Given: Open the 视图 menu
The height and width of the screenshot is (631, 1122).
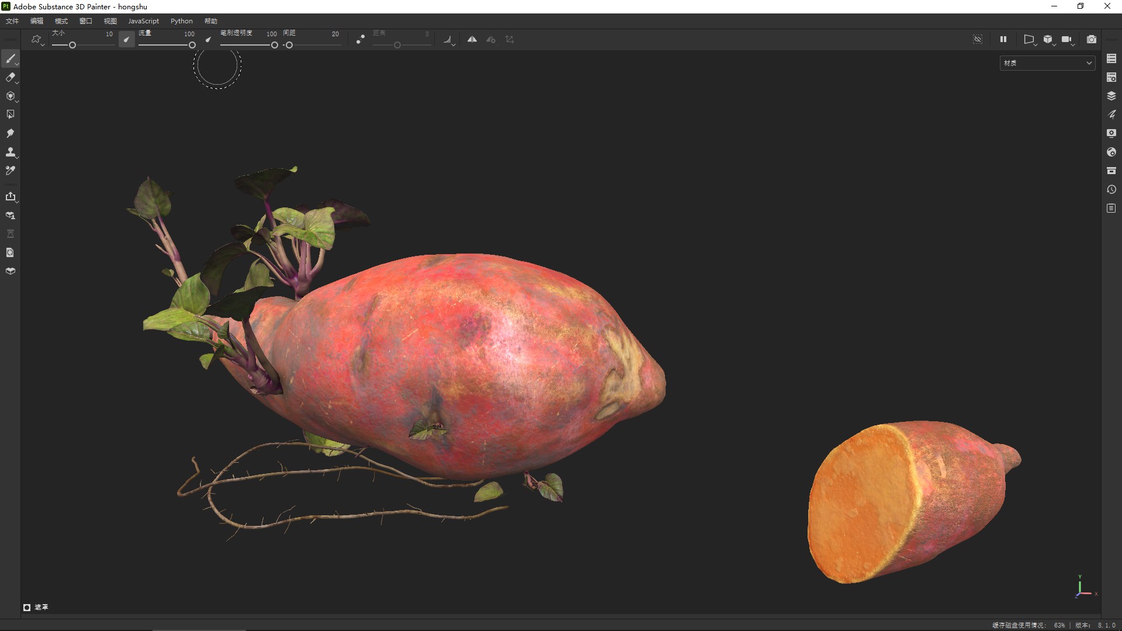Looking at the screenshot, I should [x=110, y=21].
